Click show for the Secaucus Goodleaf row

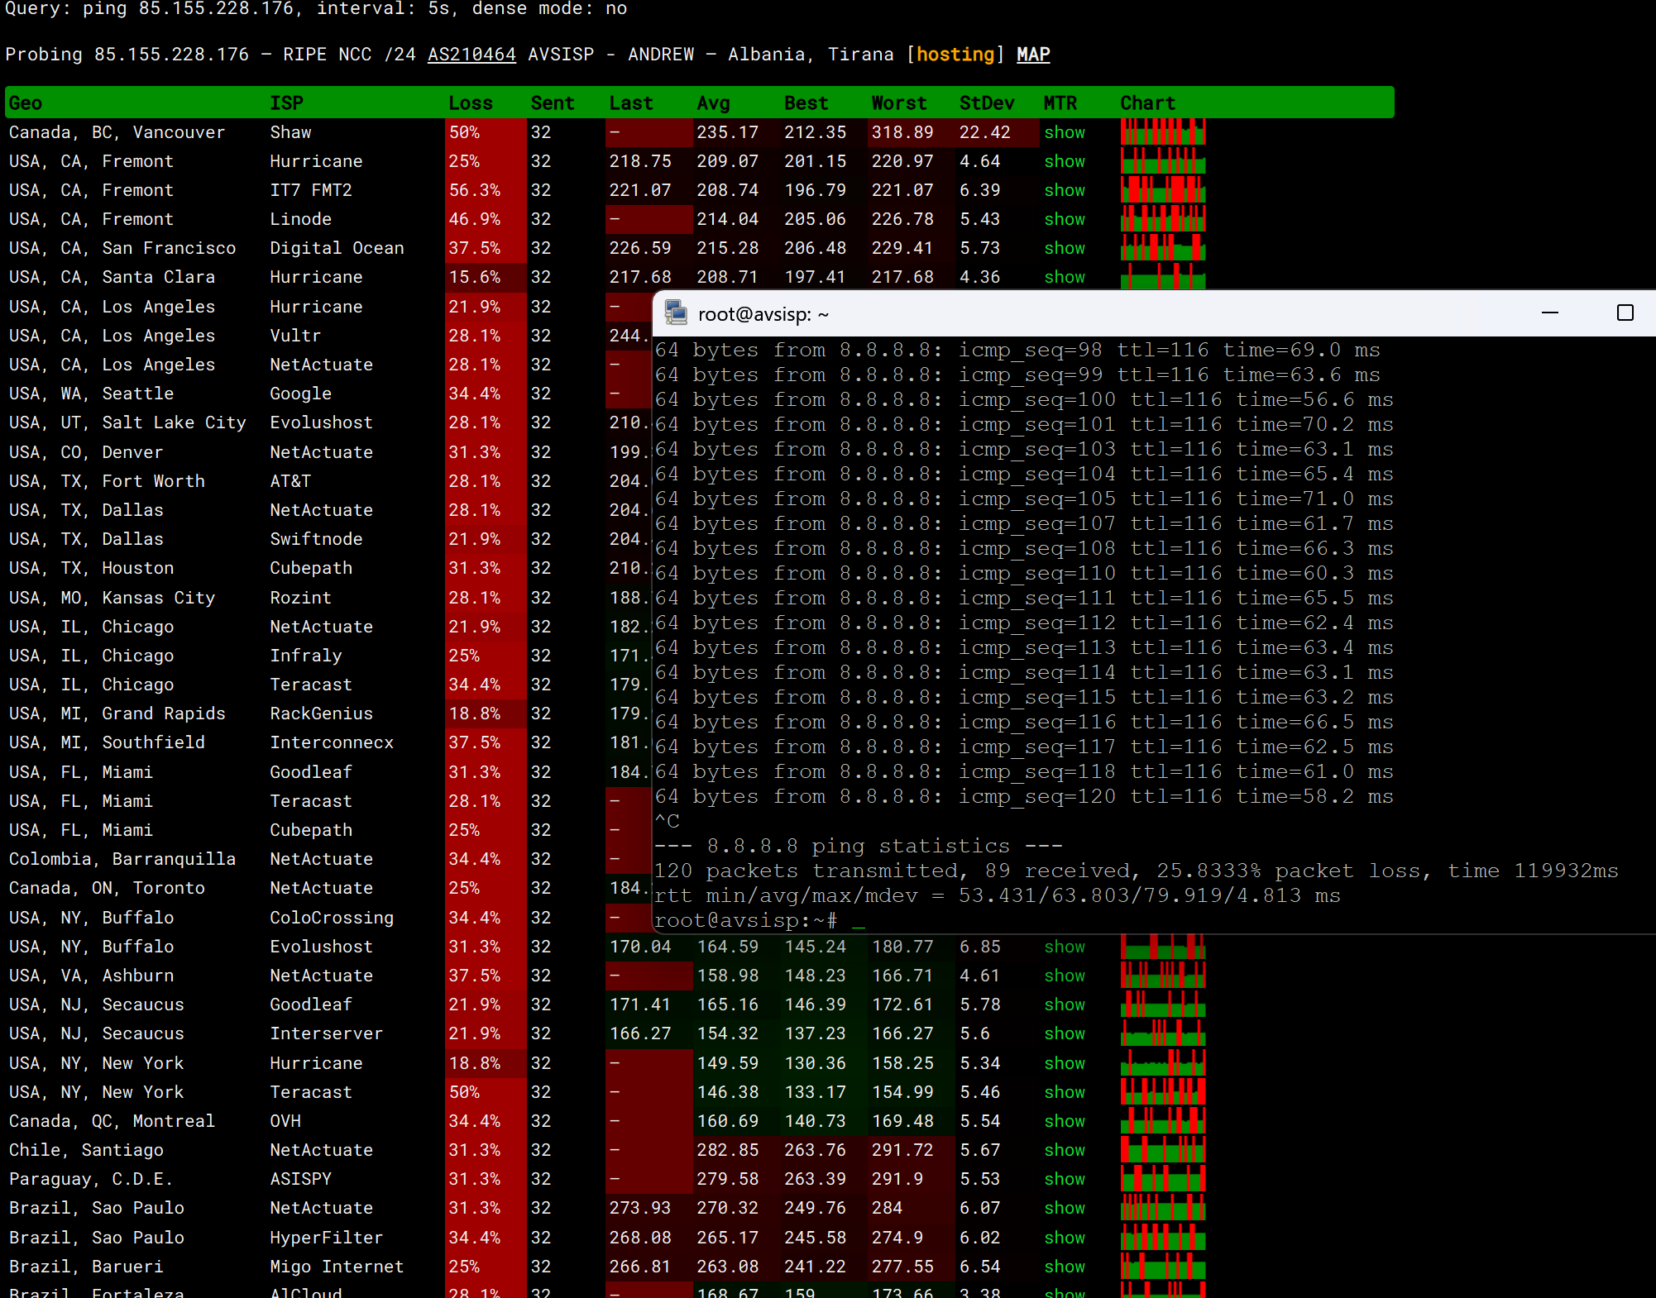(1065, 1005)
